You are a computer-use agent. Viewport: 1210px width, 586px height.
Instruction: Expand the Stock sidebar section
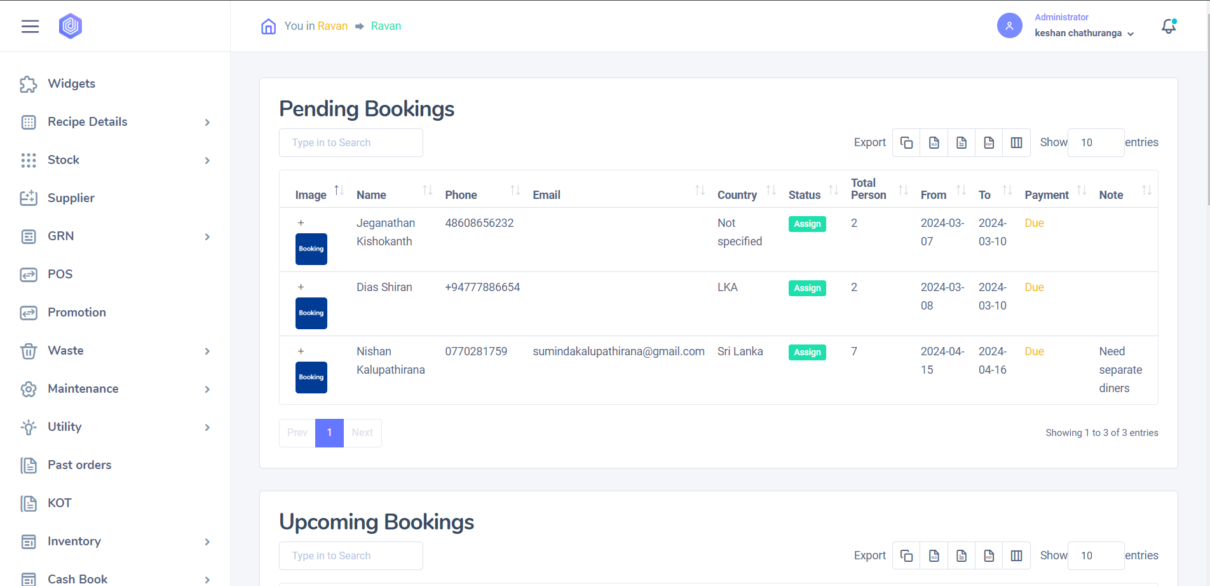tap(207, 160)
